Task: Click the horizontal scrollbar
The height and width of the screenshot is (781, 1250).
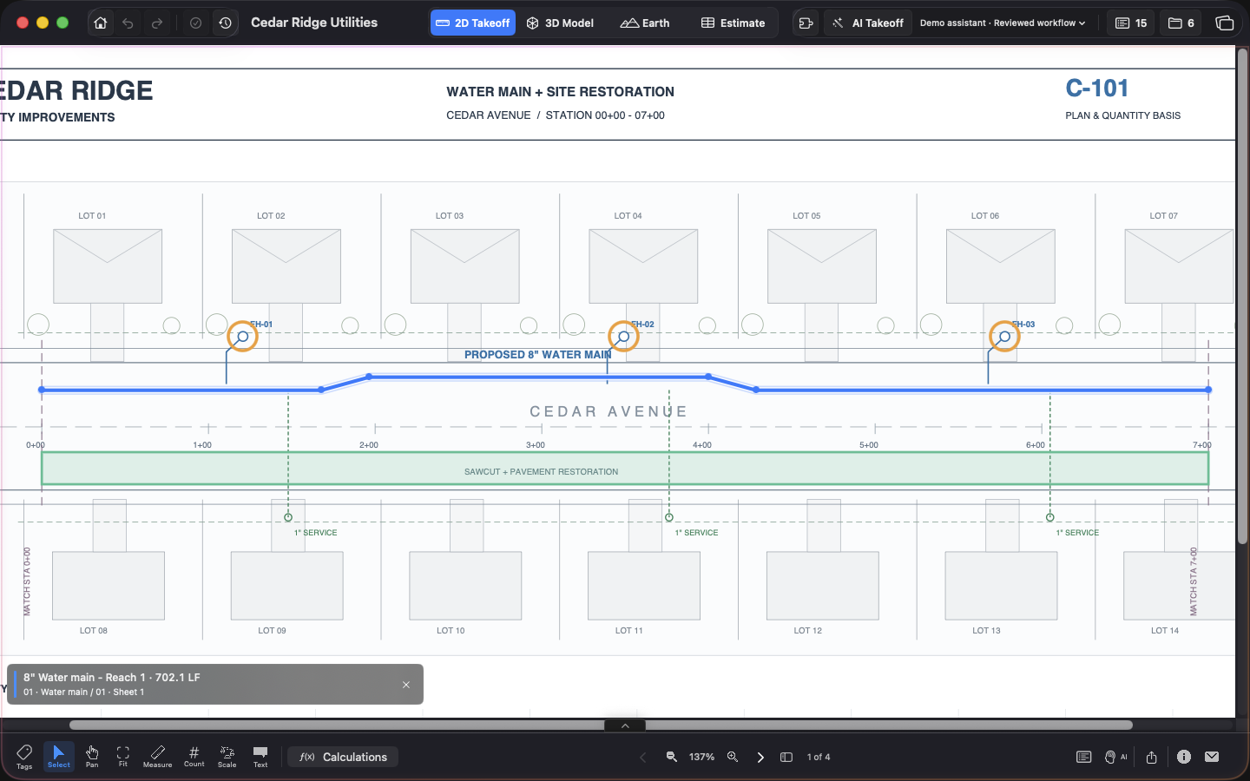Action: (x=601, y=725)
